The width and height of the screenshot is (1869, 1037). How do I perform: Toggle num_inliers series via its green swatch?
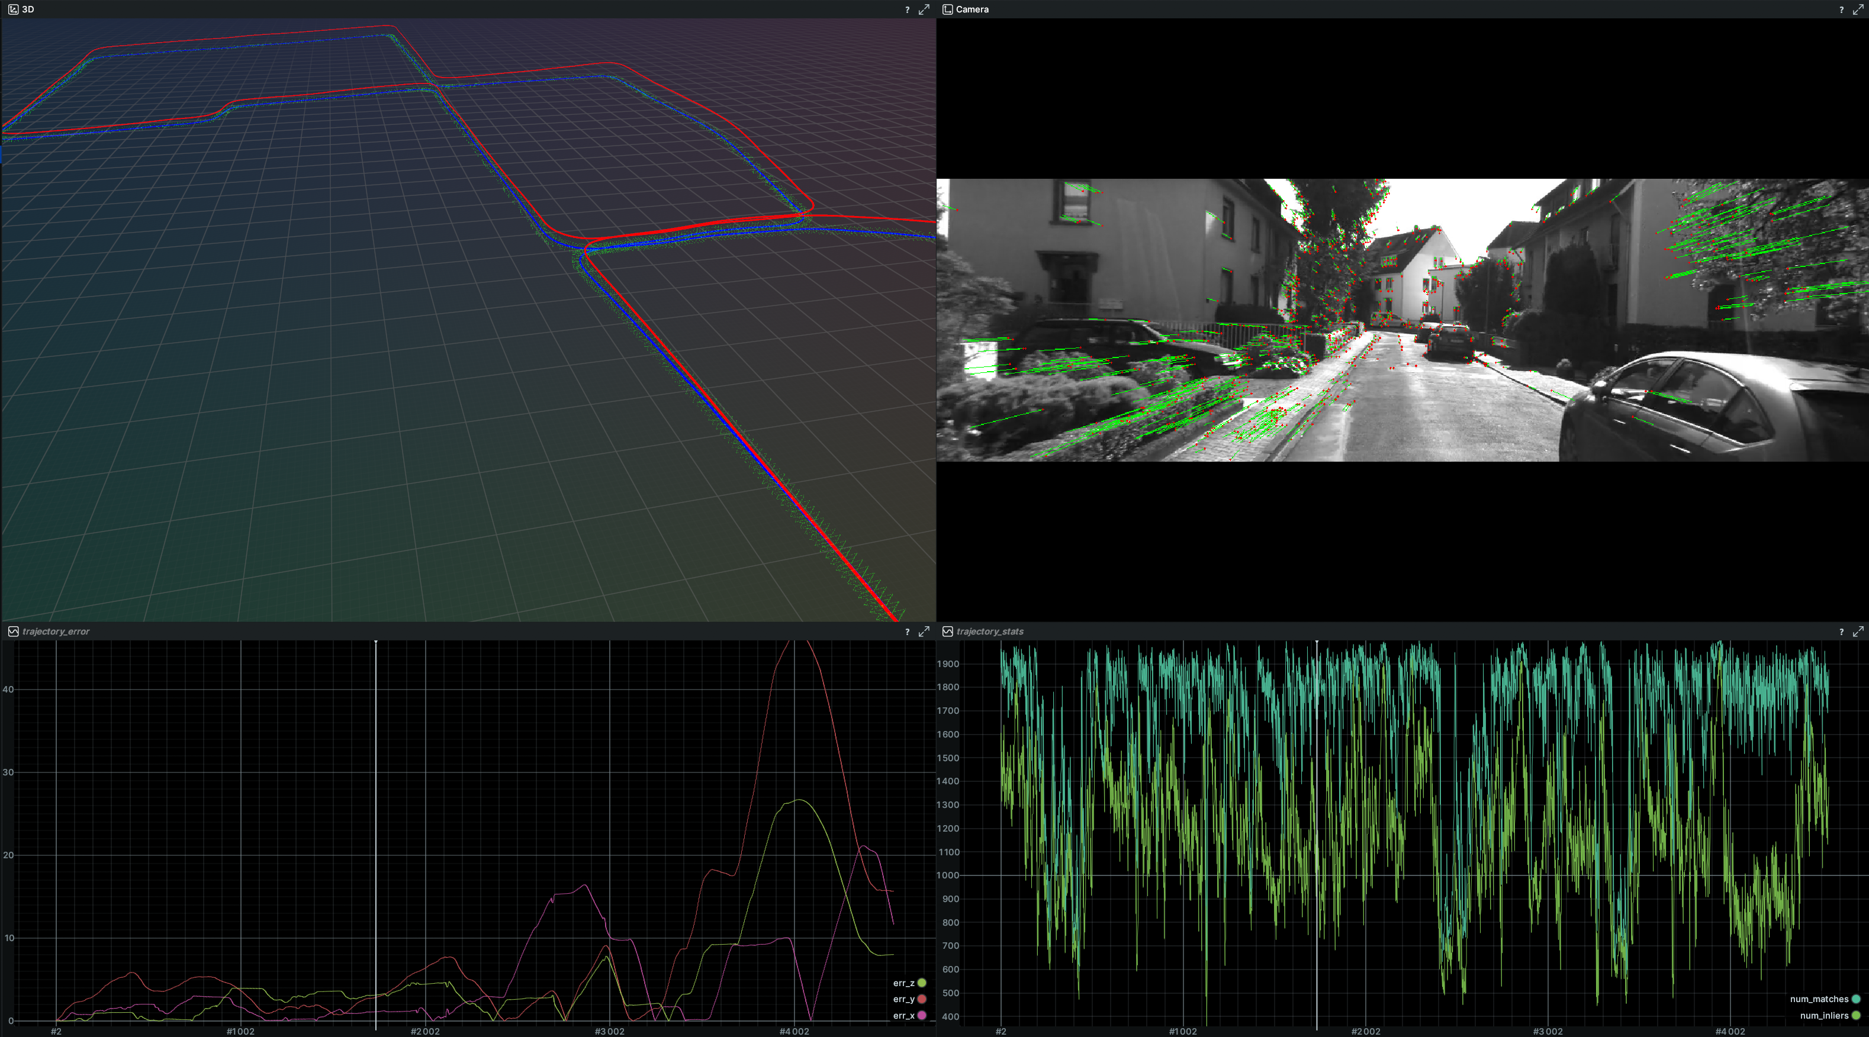(x=1856, y=1015)
